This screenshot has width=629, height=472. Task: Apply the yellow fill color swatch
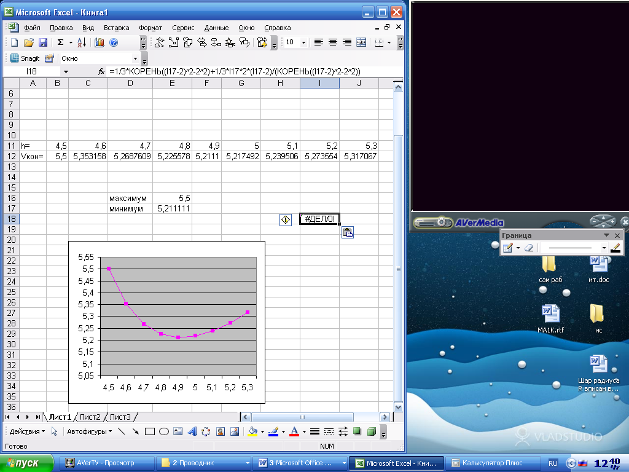252,431
